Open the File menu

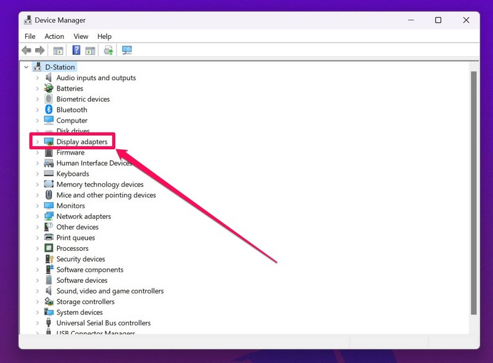30,36
